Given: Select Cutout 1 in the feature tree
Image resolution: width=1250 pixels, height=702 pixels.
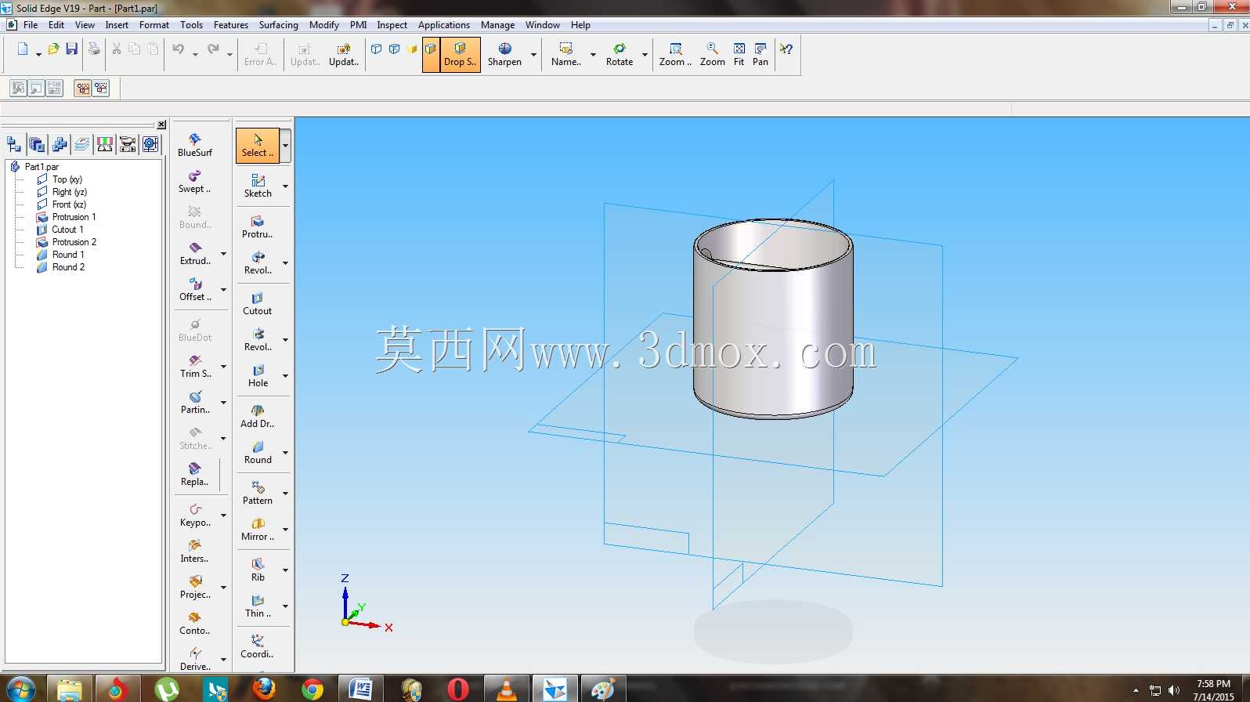Looking at the screenshot, I should point(67,230).
